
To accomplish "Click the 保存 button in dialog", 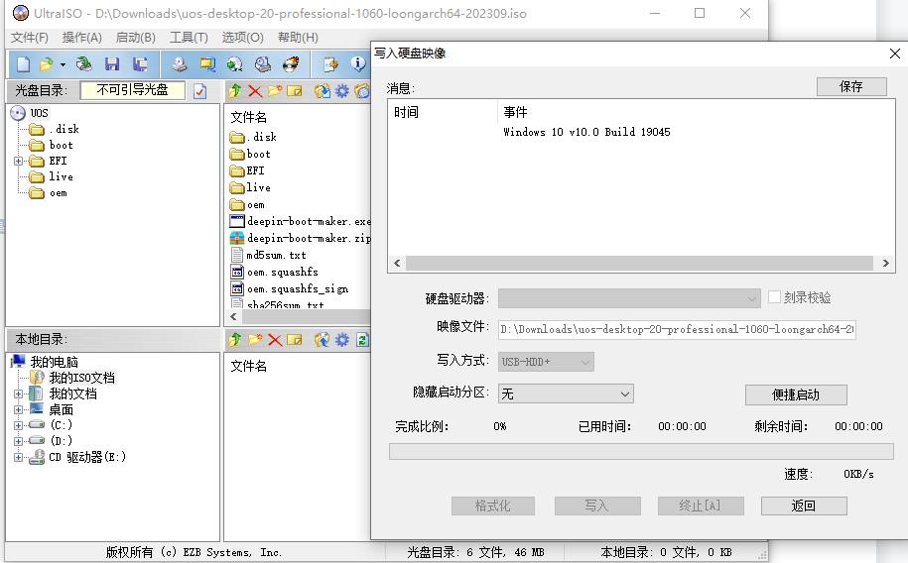I will click(x=851, y=87).
